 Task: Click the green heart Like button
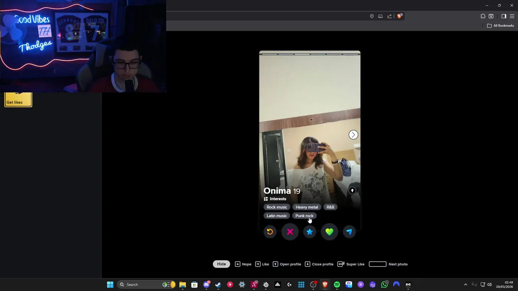point(329,232)
